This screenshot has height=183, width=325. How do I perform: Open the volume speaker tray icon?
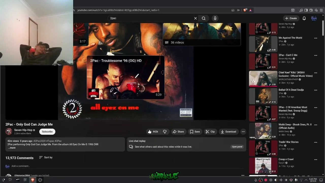276,180
